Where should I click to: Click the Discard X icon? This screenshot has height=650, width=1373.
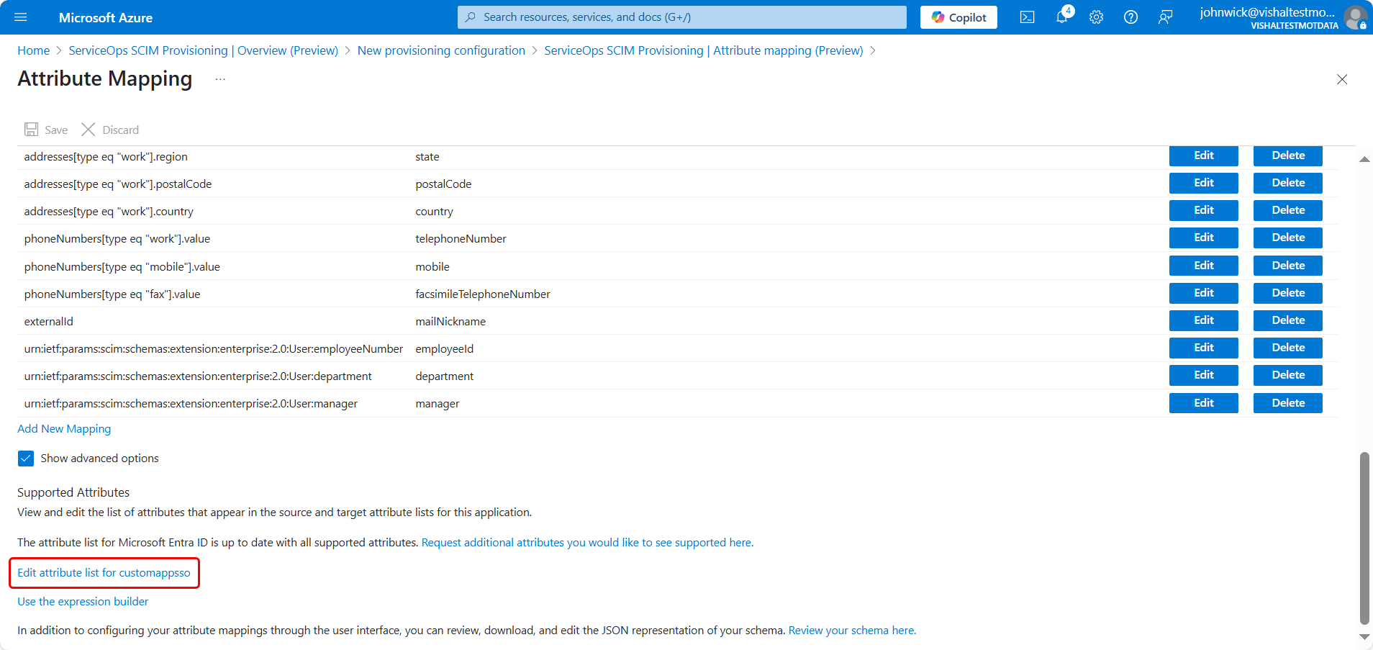(x=89, y=130)
